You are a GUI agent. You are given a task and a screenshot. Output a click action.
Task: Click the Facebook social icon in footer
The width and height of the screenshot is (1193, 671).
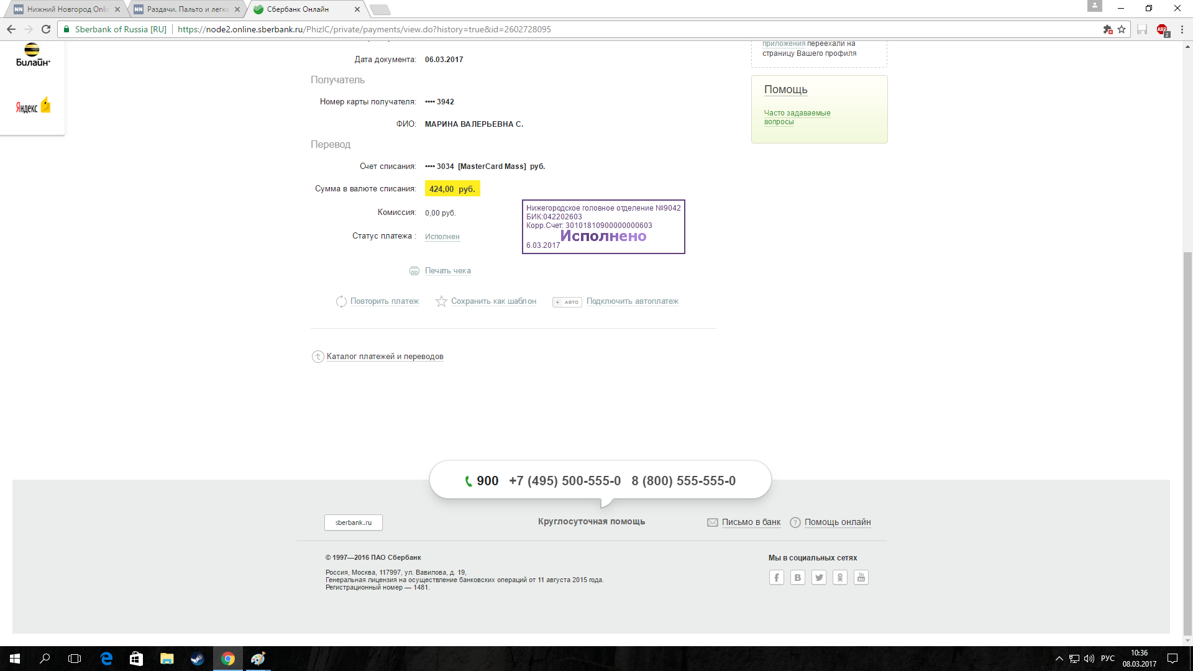(x=777, y=578)
